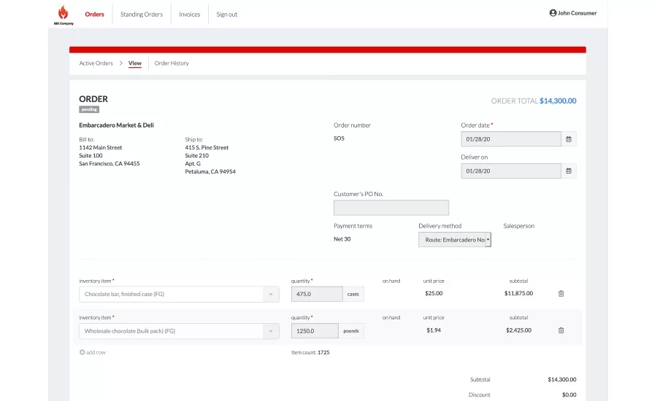This screenshot has width=657, height=401.
Task: Delete the Wholesale chocolate row with trash icon
Action: [561, 330]
